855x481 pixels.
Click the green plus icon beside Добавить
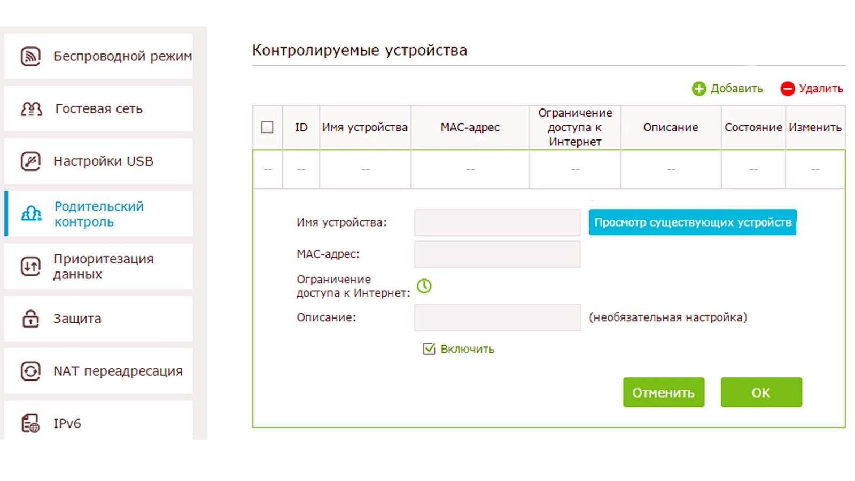(x=698, y=89)
